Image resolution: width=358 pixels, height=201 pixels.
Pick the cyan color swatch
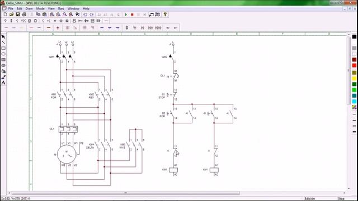click(x=354, y=102)
